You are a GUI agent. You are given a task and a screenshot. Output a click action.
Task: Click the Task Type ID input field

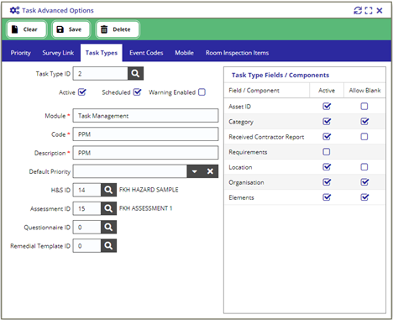pos(101,73)
